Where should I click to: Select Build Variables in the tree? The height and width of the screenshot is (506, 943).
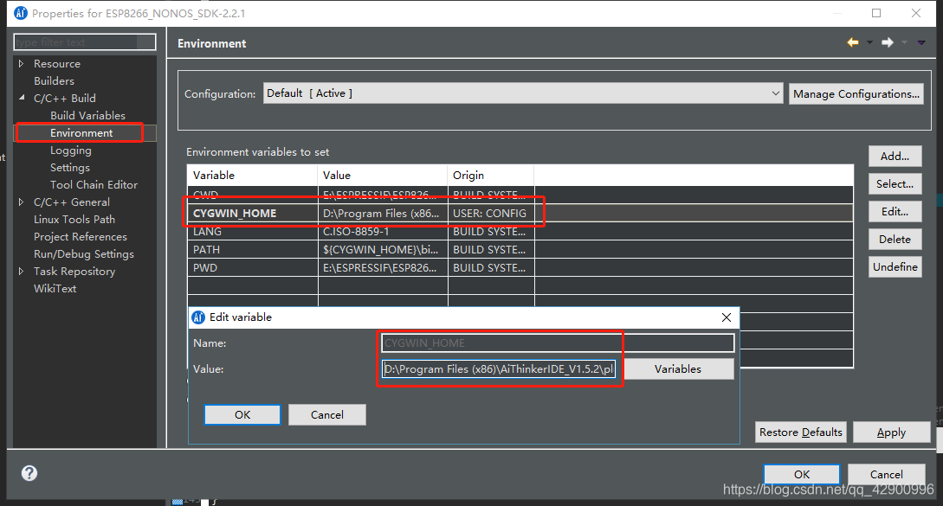click(x=87, y=115)
